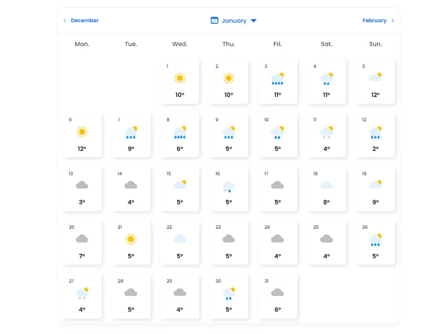Viewport: 446px width, 334px height.
Task: Click the partly cloudy icon on January 5
Action: 375,78
